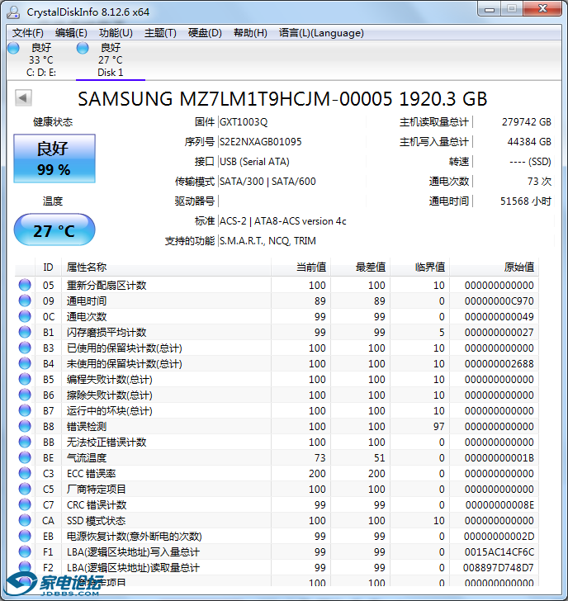
Task: Click the CrystalDiskInfo title bar icon
Action: (13, 12)
